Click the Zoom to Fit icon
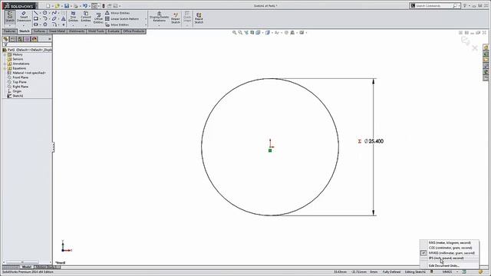Viewport: 491px width, 276px height. 234,32
